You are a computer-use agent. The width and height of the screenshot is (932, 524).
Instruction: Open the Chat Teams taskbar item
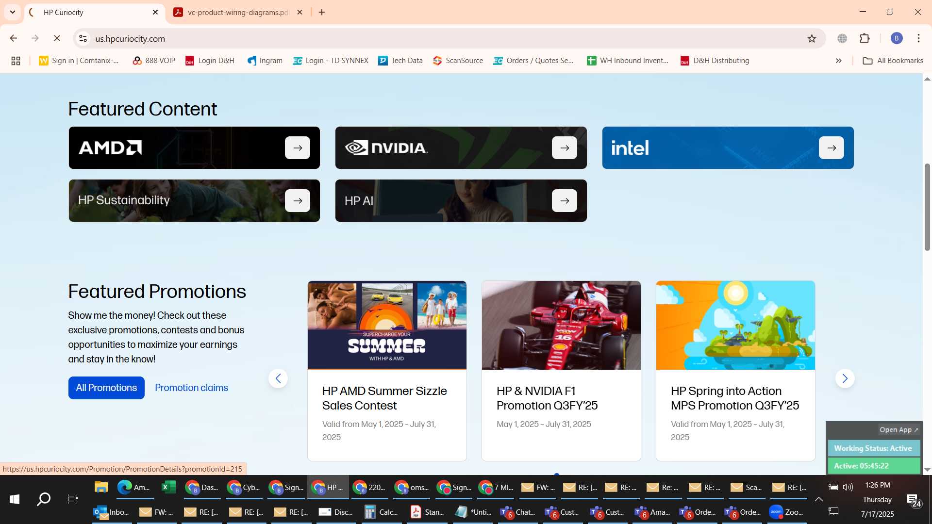tap(517, 512)
